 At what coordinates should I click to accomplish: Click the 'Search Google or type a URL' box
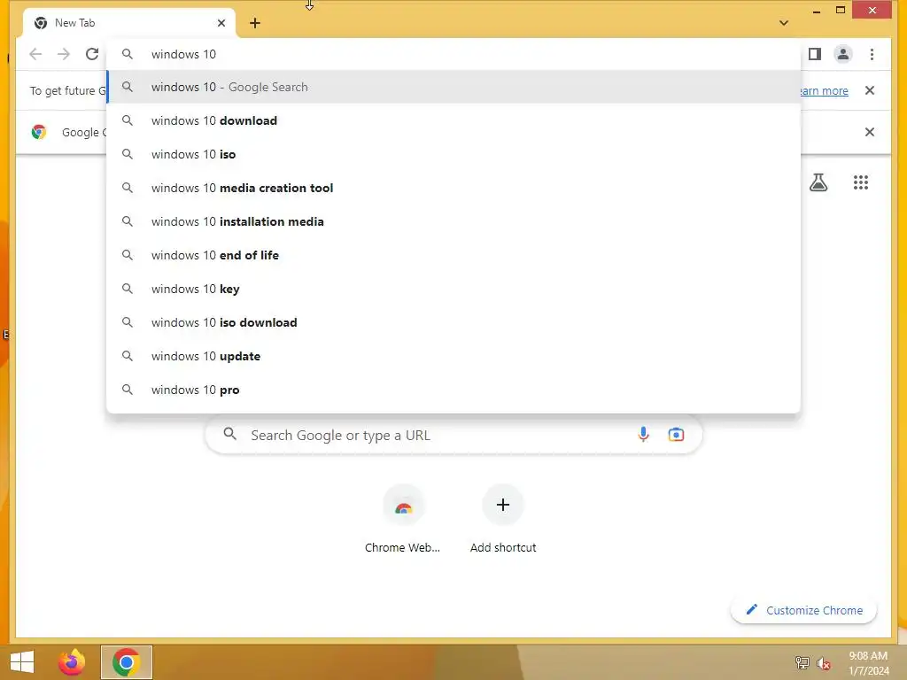pyautogui.click(x=453, y=435)
